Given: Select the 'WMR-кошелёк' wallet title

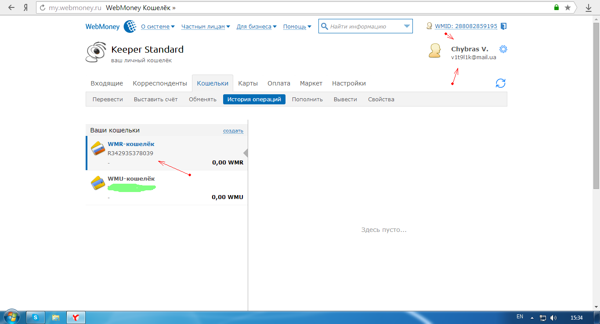Looking at the screenshot, I should (131, 144).
